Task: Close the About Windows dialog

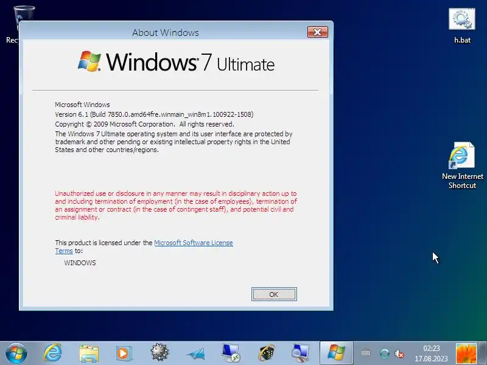Action: (317, 32)
